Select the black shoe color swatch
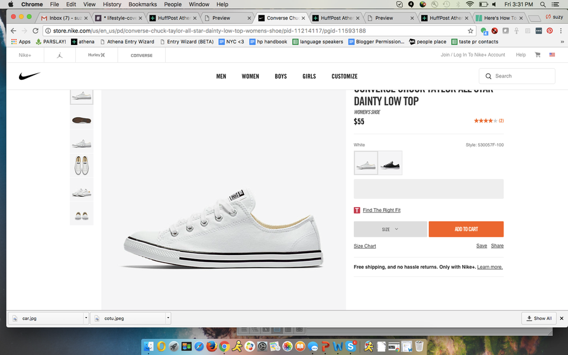Screen dimensions: 568x355 point(390,163)
